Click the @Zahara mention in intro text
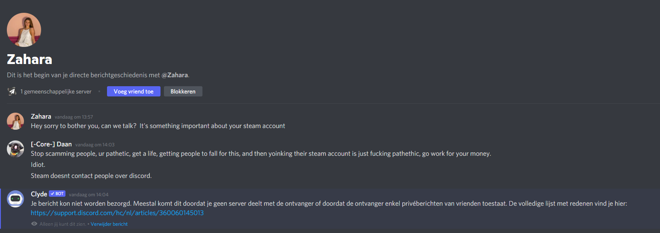The height and width of the screenshot is (233, 660). [x=175, y=75]
